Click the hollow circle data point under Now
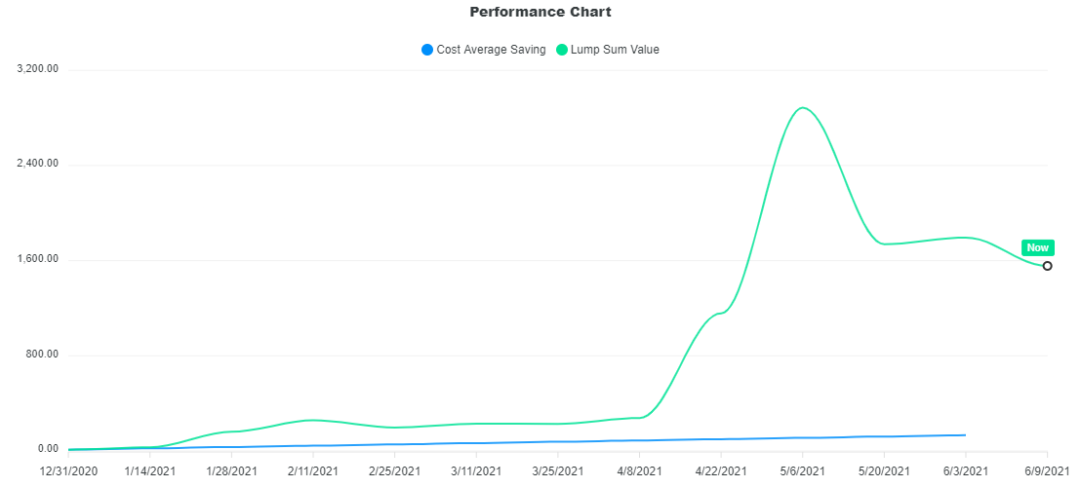Viewport: 1081px width, 487px height. (x=1048, y=266)
